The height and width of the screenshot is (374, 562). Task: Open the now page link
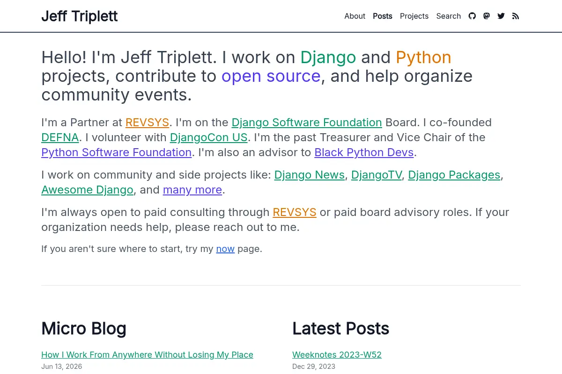click(225, 249)
